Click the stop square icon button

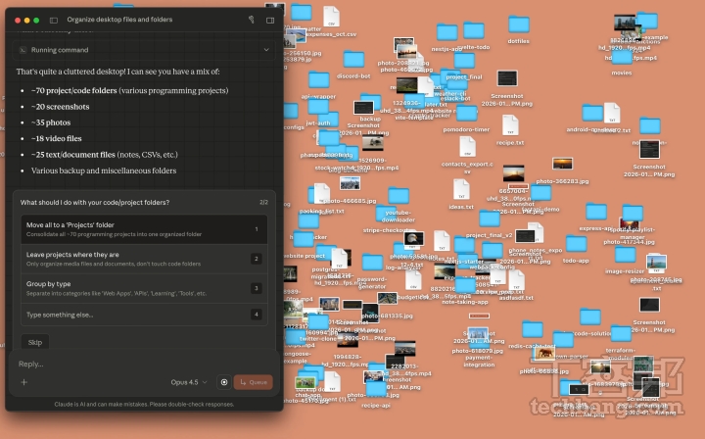224,382
